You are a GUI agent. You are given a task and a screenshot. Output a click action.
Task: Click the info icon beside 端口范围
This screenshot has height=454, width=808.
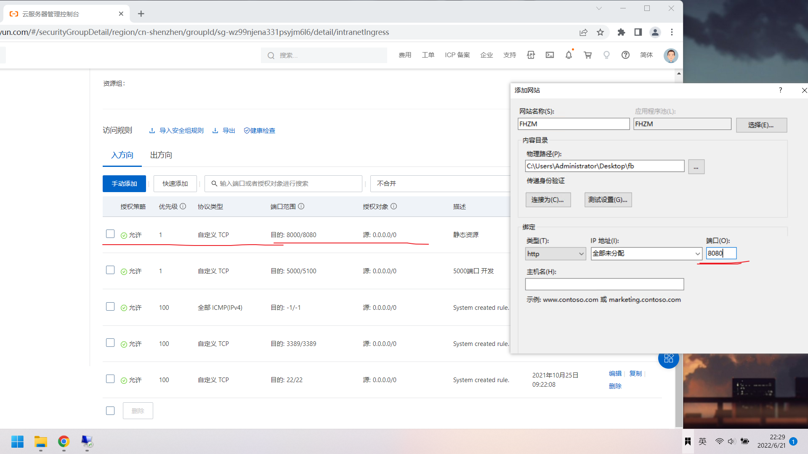(x=301, y=206)
